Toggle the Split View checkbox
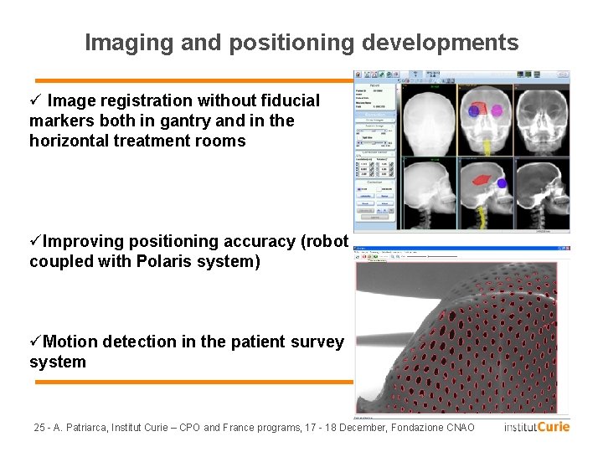 coord(360,137)
